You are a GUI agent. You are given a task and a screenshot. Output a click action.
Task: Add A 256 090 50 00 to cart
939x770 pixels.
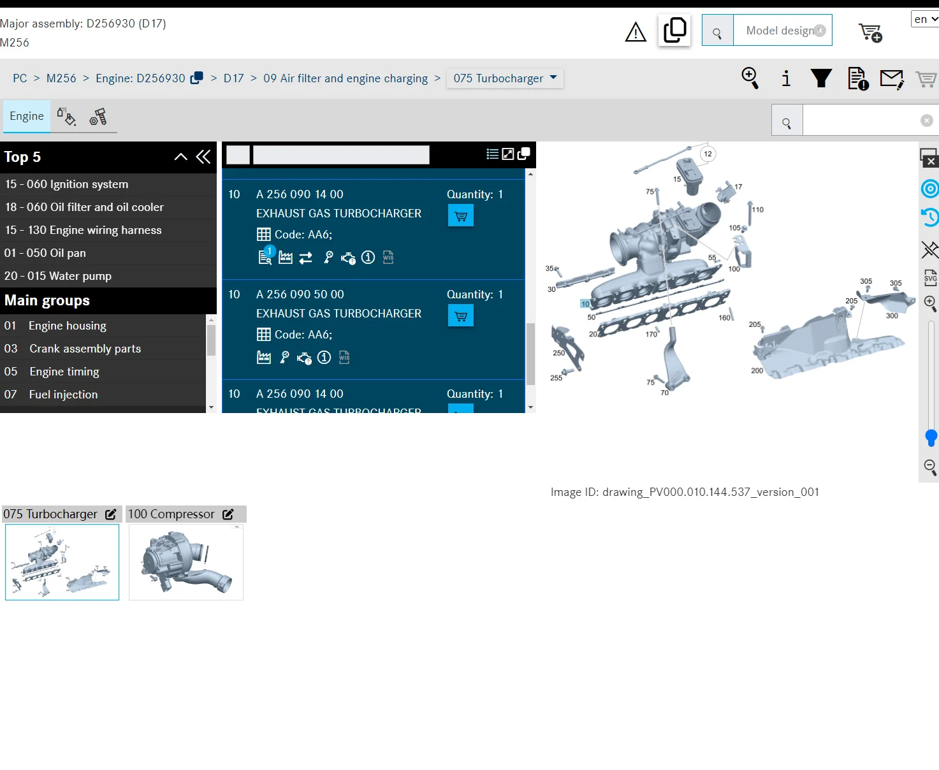click(461, 316)
